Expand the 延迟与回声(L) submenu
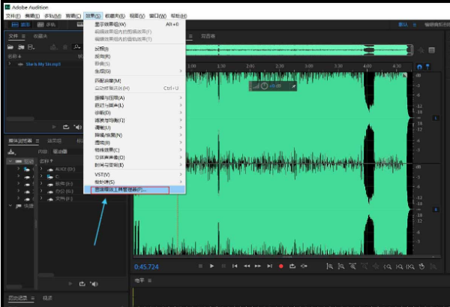Image resolution: width=450 pixels, height=307 pixels. click(x=134, y=105)
